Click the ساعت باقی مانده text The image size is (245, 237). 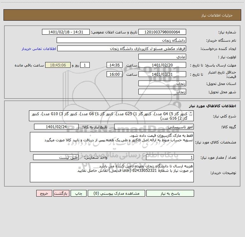tap(29, 65)
